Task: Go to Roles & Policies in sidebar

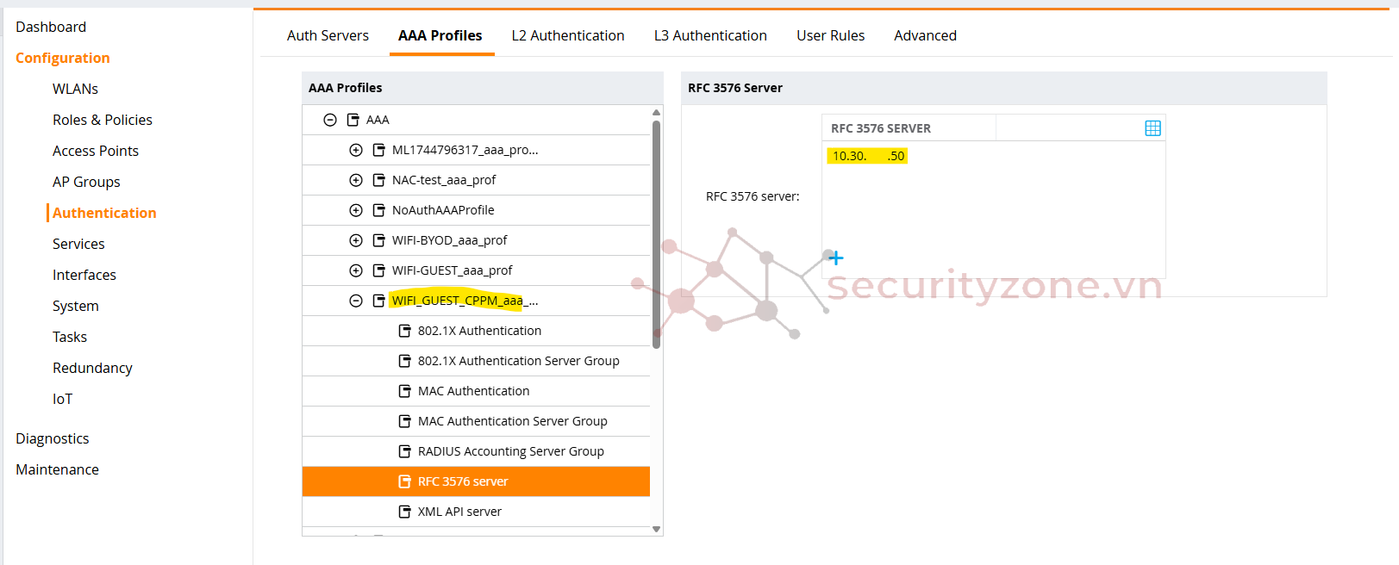Action: coord(102,120)
